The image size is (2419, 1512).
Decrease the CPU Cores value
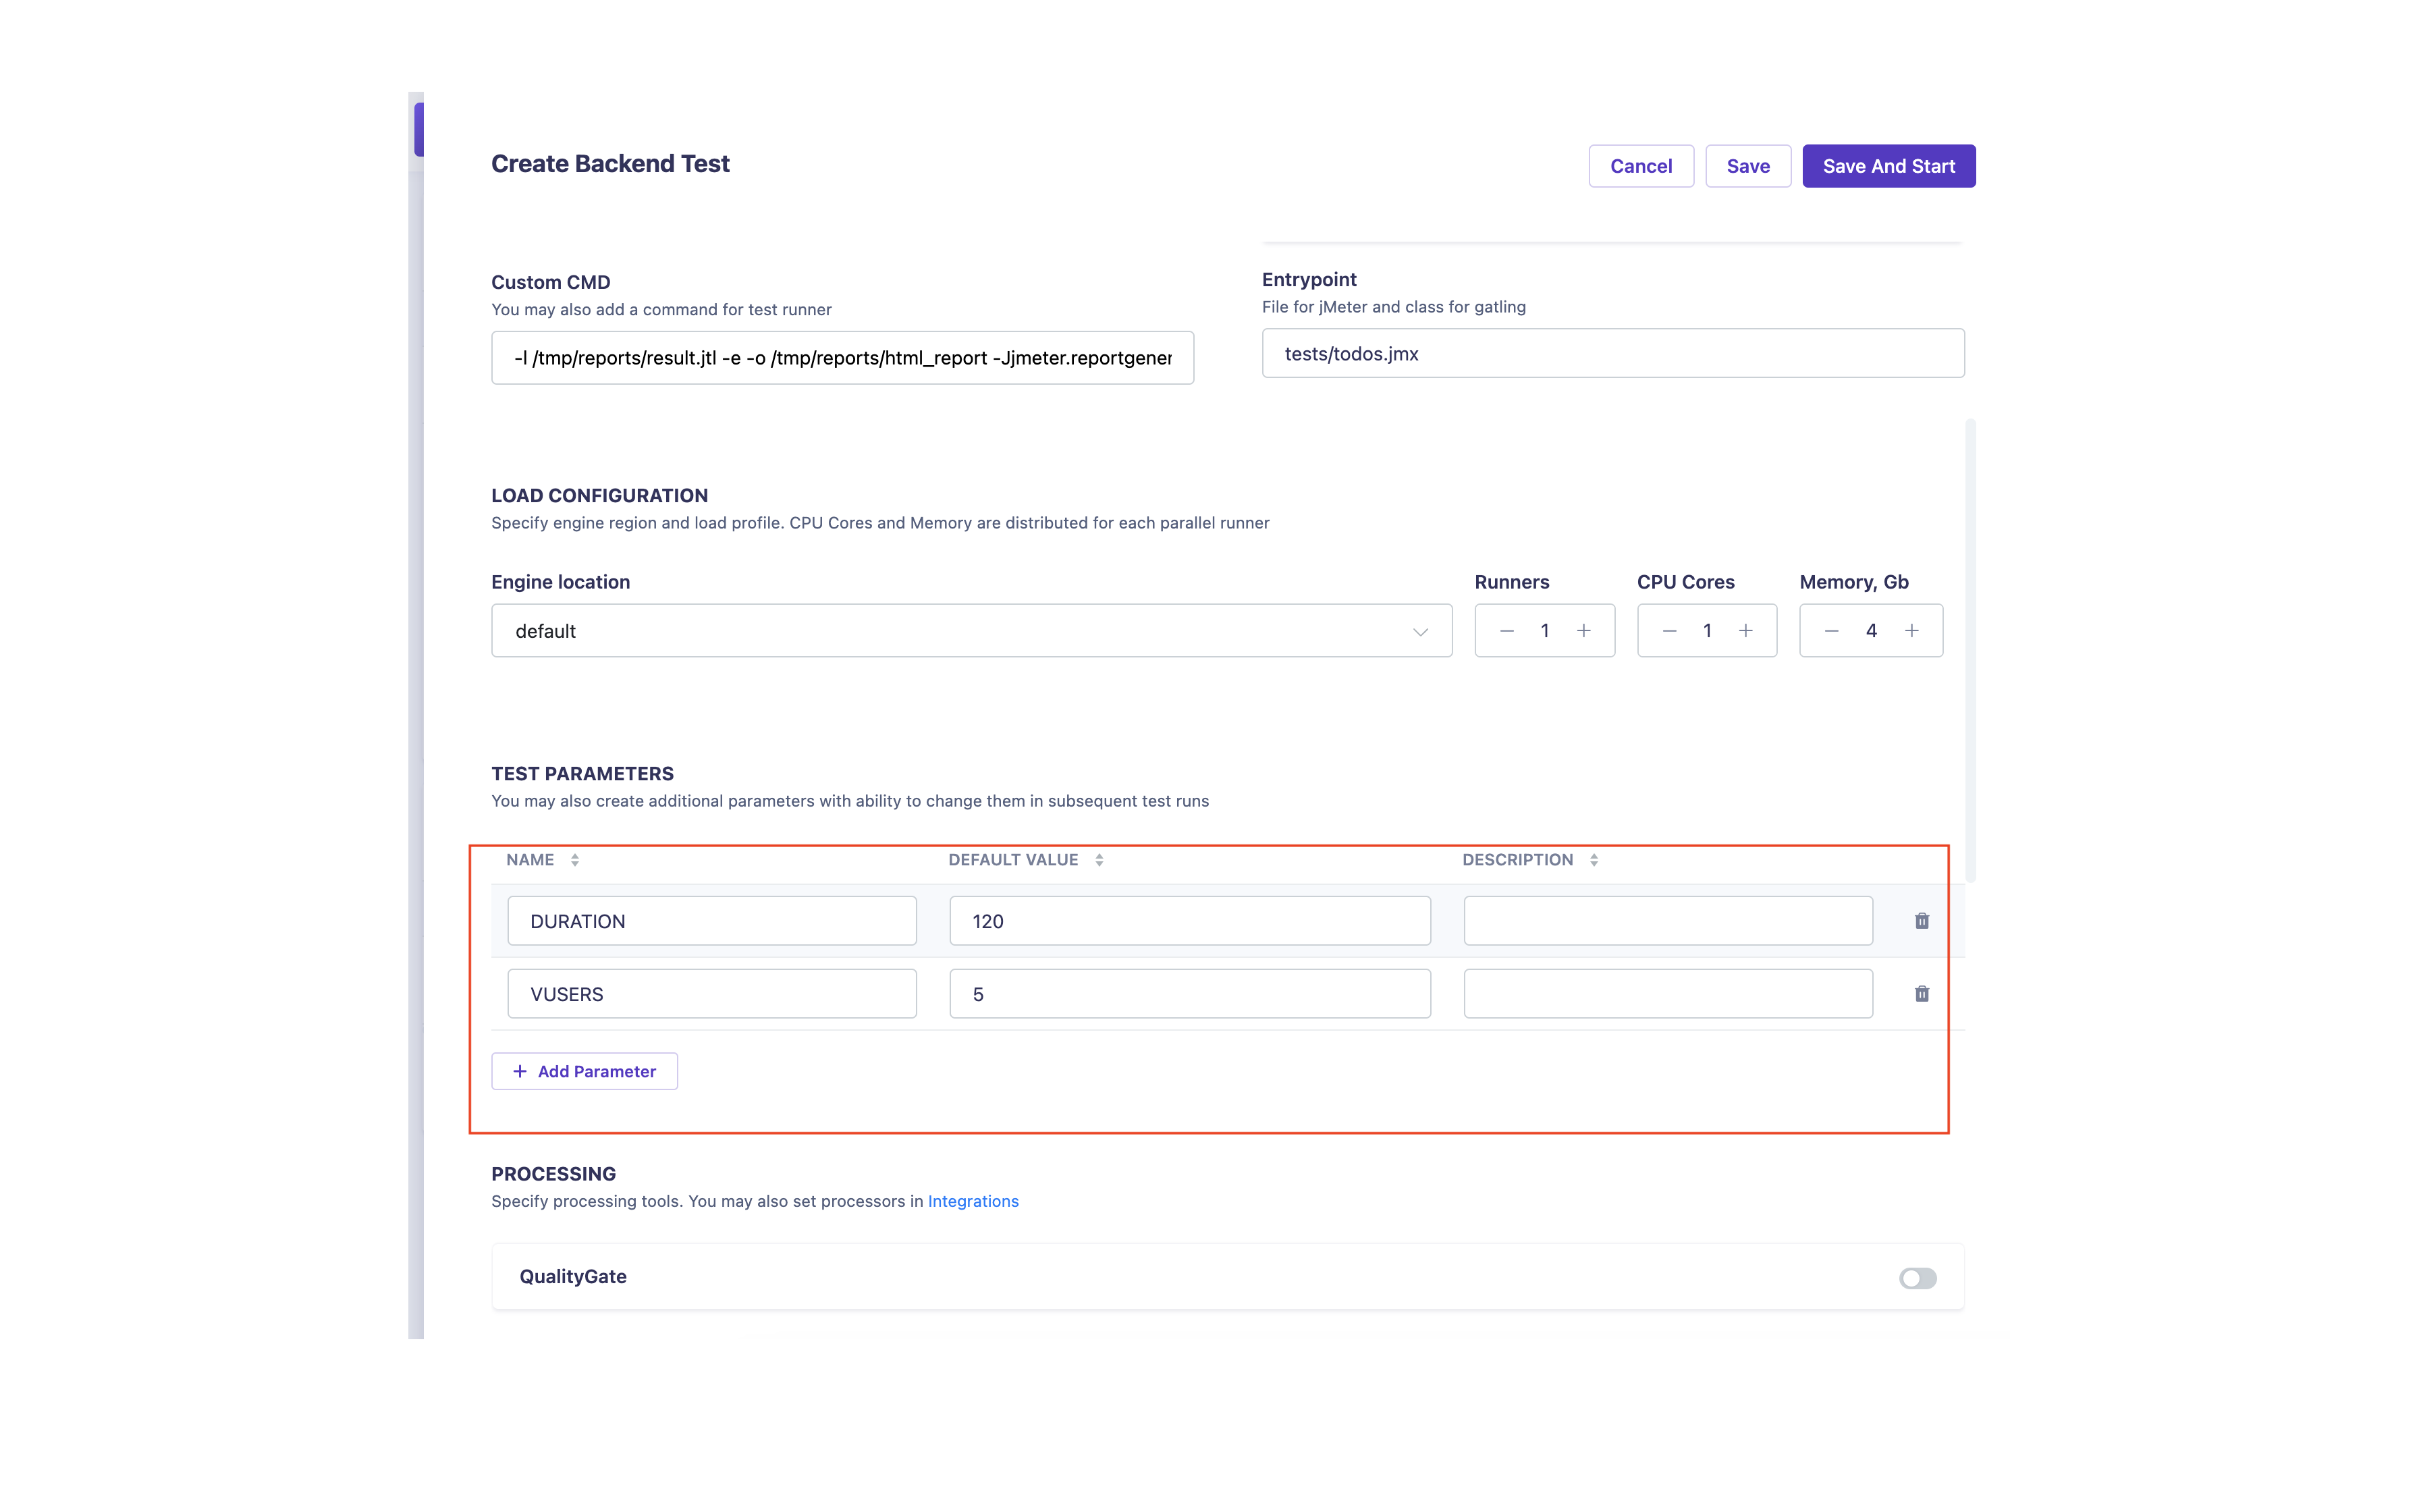(x=1668, y=631)
